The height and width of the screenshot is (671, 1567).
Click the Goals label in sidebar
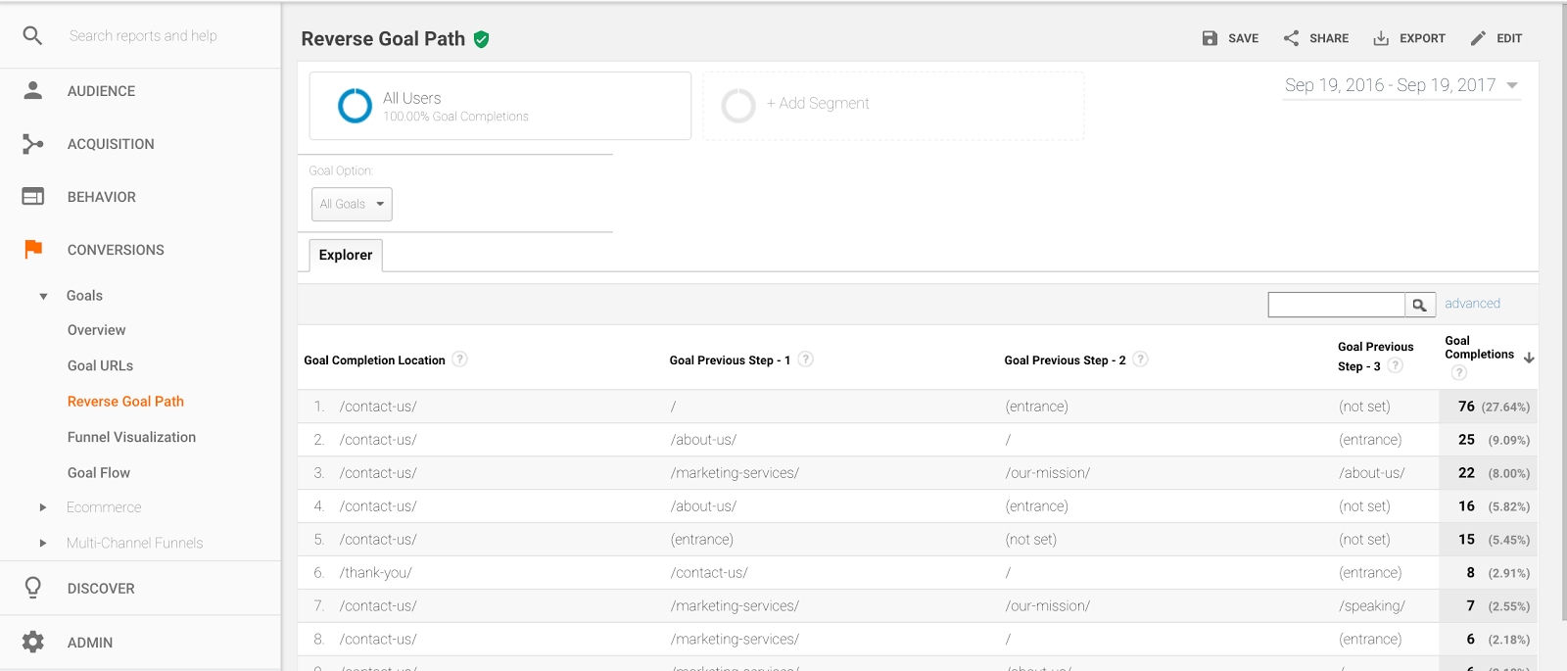84,296
